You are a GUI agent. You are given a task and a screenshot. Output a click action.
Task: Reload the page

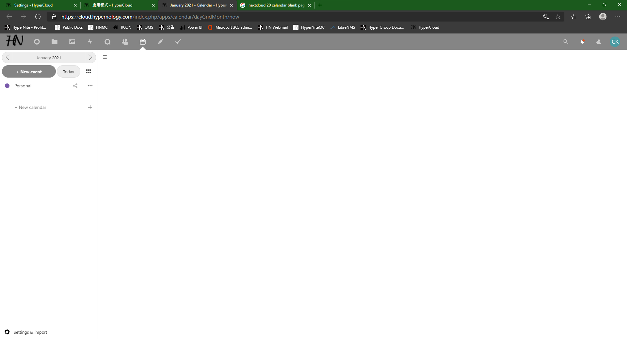[x=38, y=17]
